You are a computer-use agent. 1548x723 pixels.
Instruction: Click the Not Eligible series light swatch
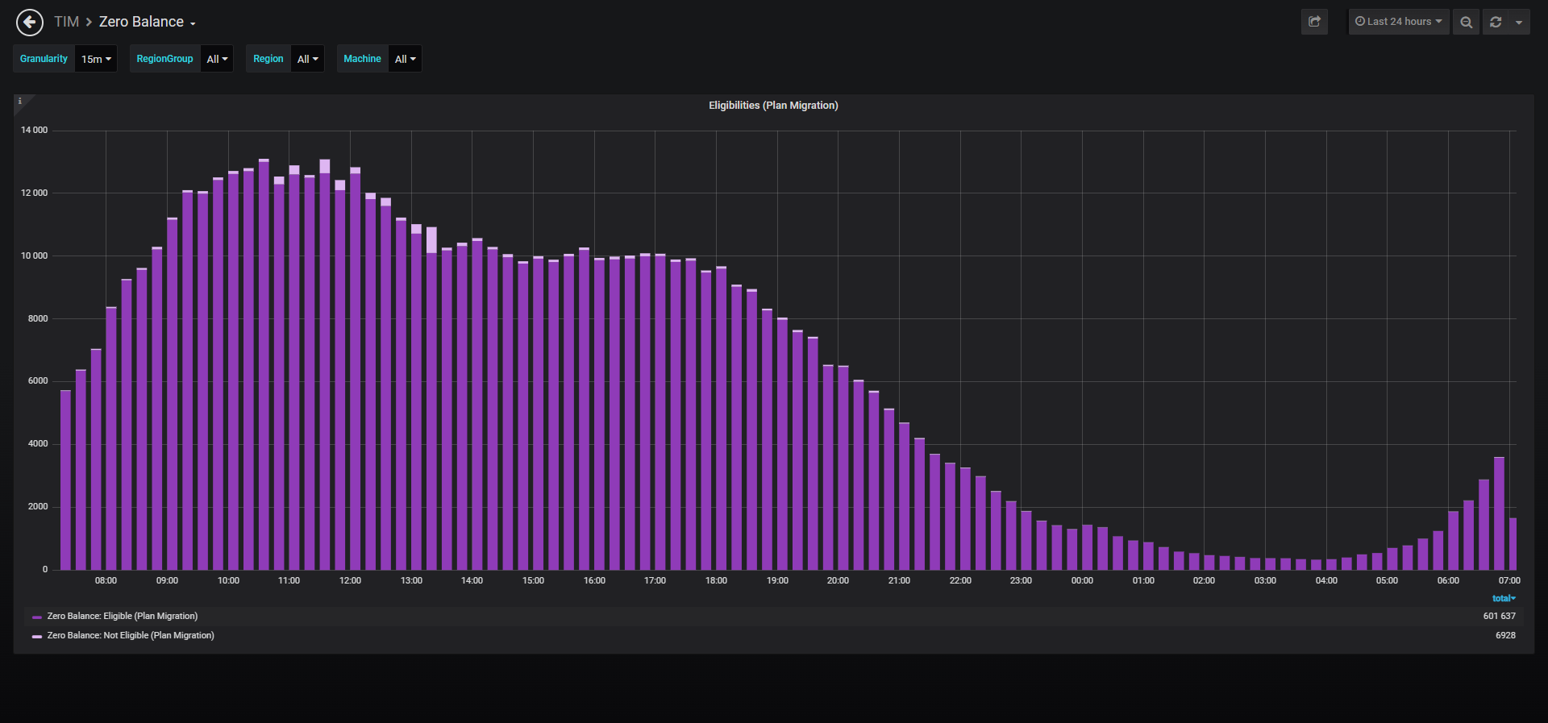pyautogui.click(x=37, y=636)
